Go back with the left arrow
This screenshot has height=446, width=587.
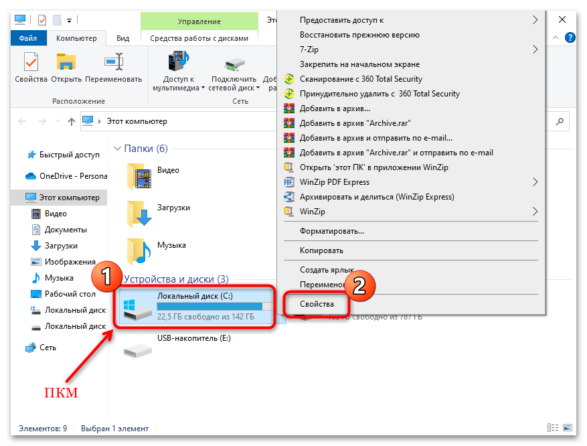[x=23, y=121]
